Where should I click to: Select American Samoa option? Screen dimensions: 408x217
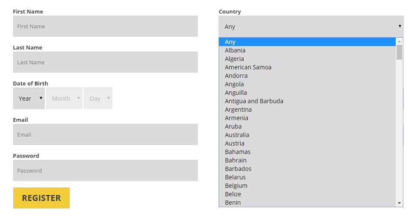pos(248,67)
